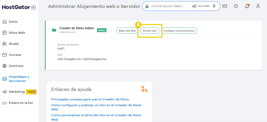Click Configurar correo electrónico button
Screen dimensions: 267x122
[x=179, y=31]
